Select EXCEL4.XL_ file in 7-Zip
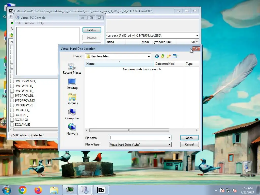Viewport: 260px width, 195px height. click(x=22, y=120)
